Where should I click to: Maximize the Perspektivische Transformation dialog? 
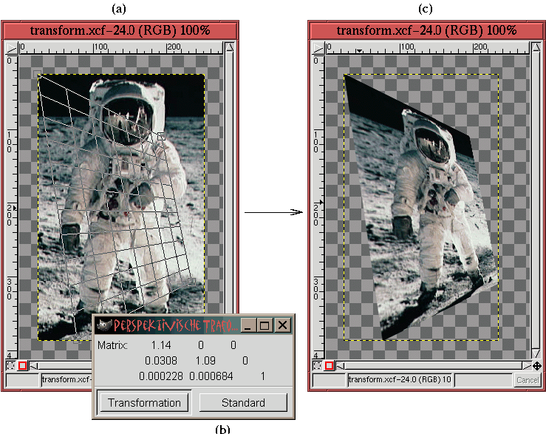tap(266, 325)
